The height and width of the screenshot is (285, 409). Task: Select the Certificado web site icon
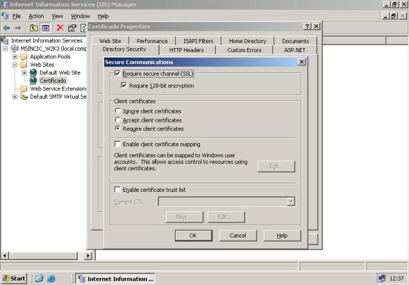33,81
